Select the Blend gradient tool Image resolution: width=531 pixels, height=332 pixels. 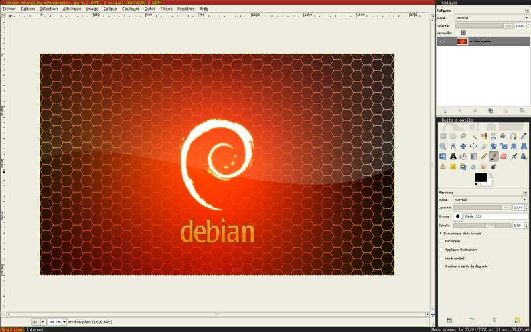pos(473,157)
